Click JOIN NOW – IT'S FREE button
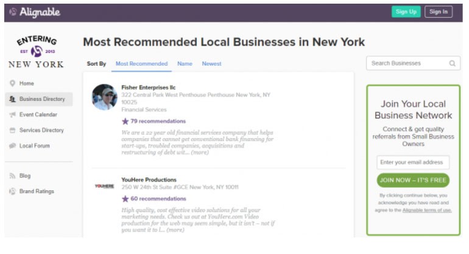Image resolution: width=469 pixels, height=254 pixels. click(413, 180)
